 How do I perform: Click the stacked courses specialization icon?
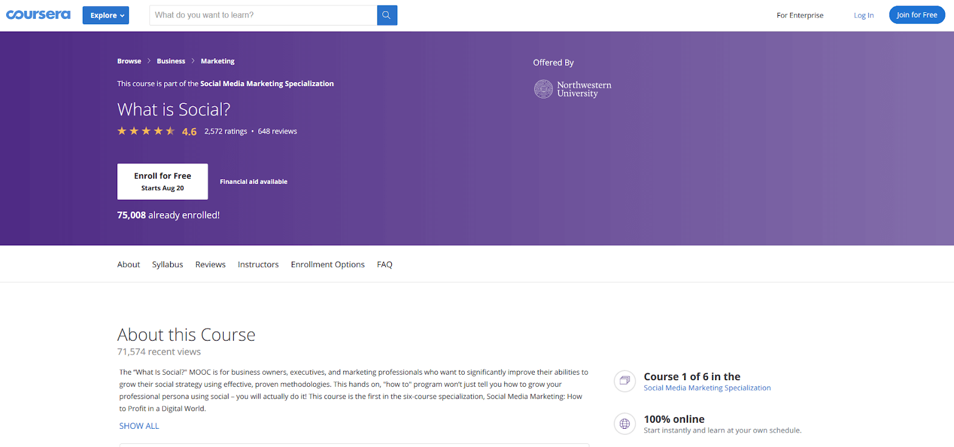625,381
